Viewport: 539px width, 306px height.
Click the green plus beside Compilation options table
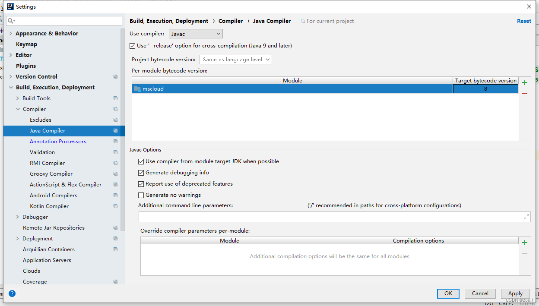click(x=525, y=243)
